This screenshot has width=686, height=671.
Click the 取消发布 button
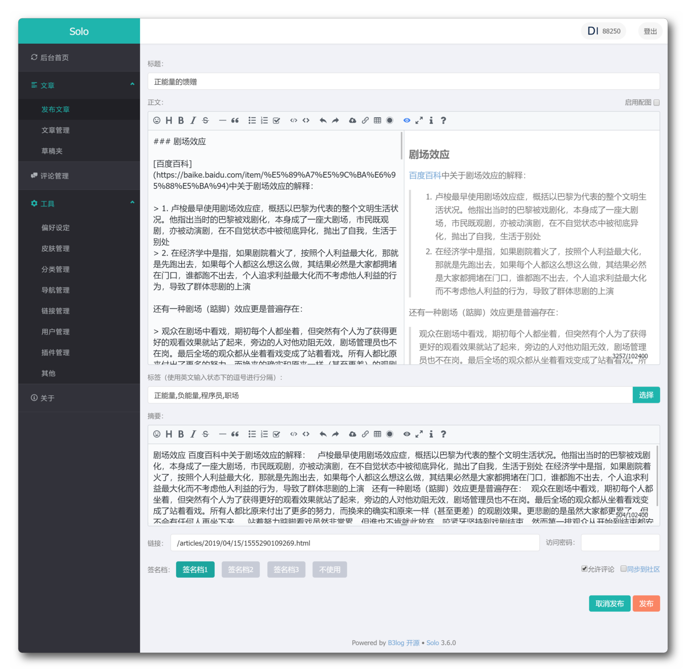pos(609,603)
